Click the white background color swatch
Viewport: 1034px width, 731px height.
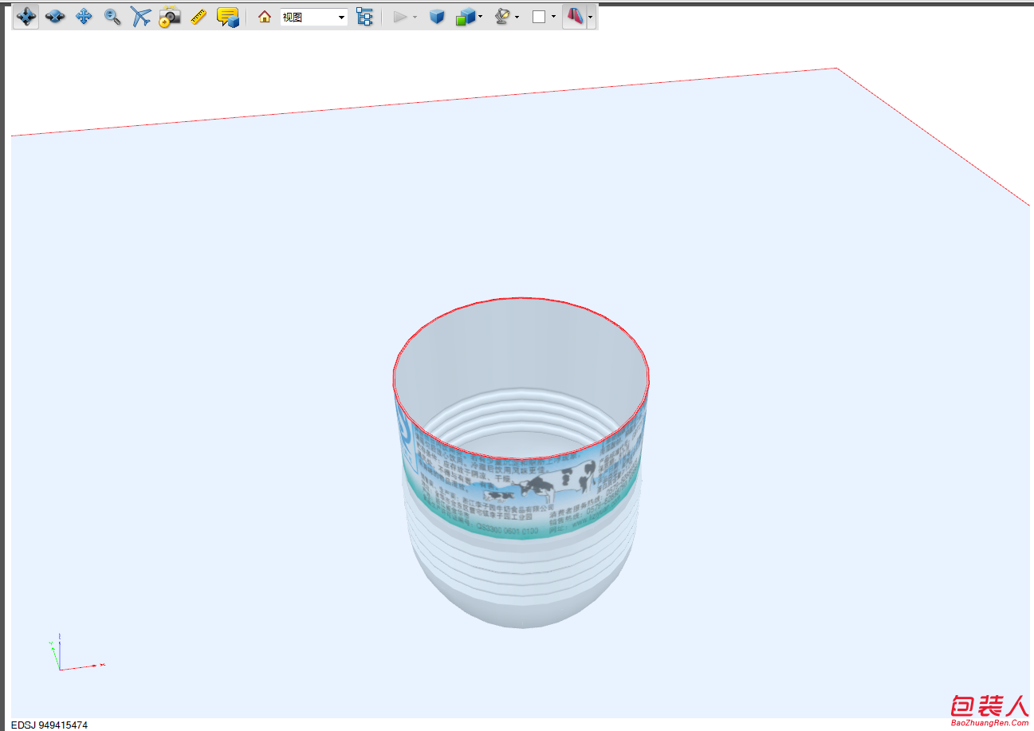click(539, 17)
